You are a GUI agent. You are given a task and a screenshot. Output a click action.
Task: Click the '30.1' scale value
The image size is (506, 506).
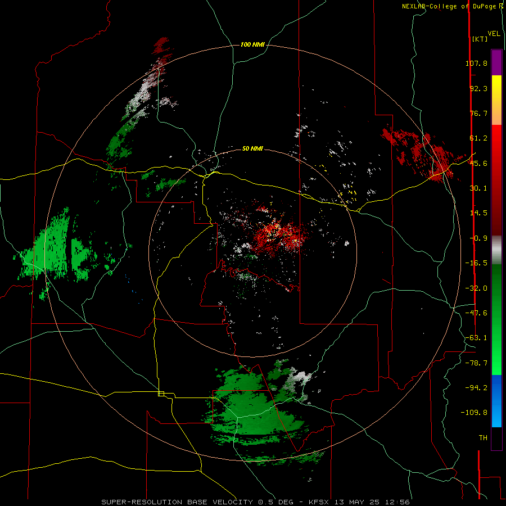point(478,188)
